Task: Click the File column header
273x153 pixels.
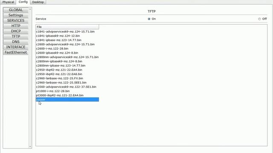Action: tap(67, 27)
